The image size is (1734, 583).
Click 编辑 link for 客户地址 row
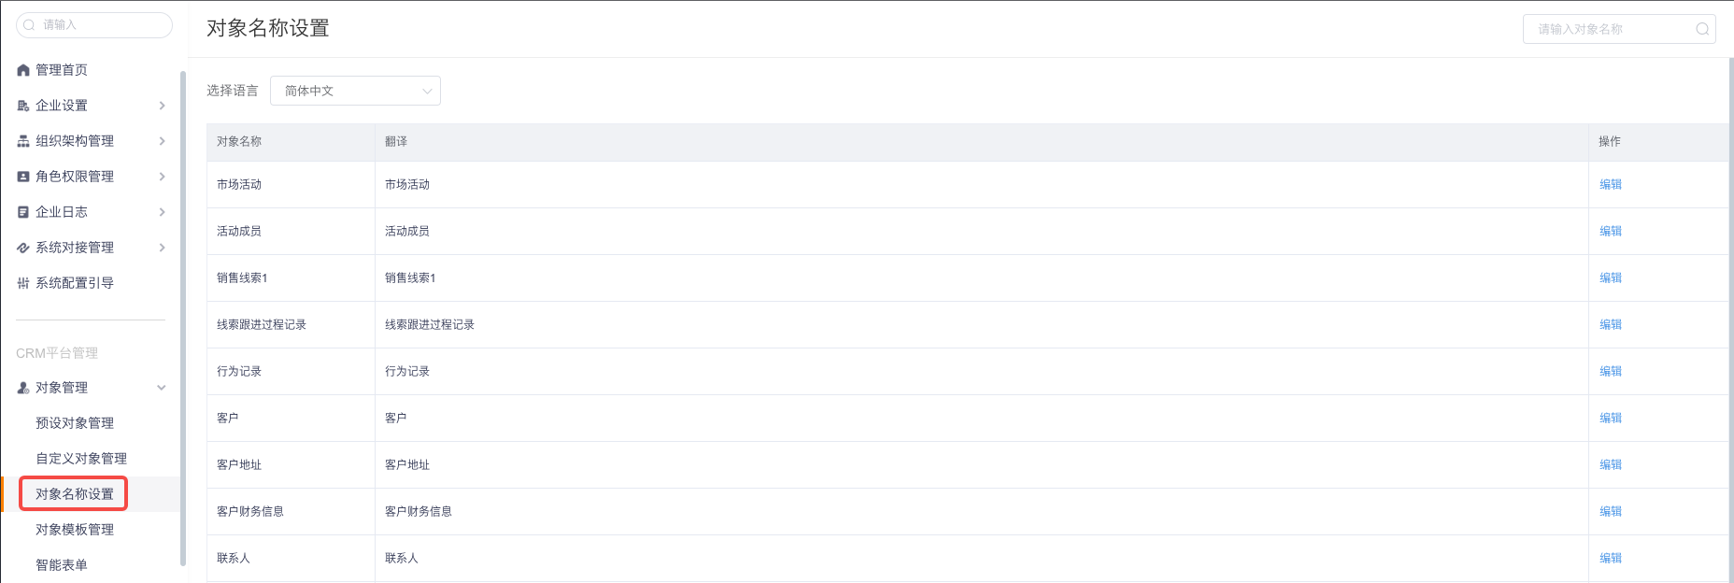(x=1611, y=464)
